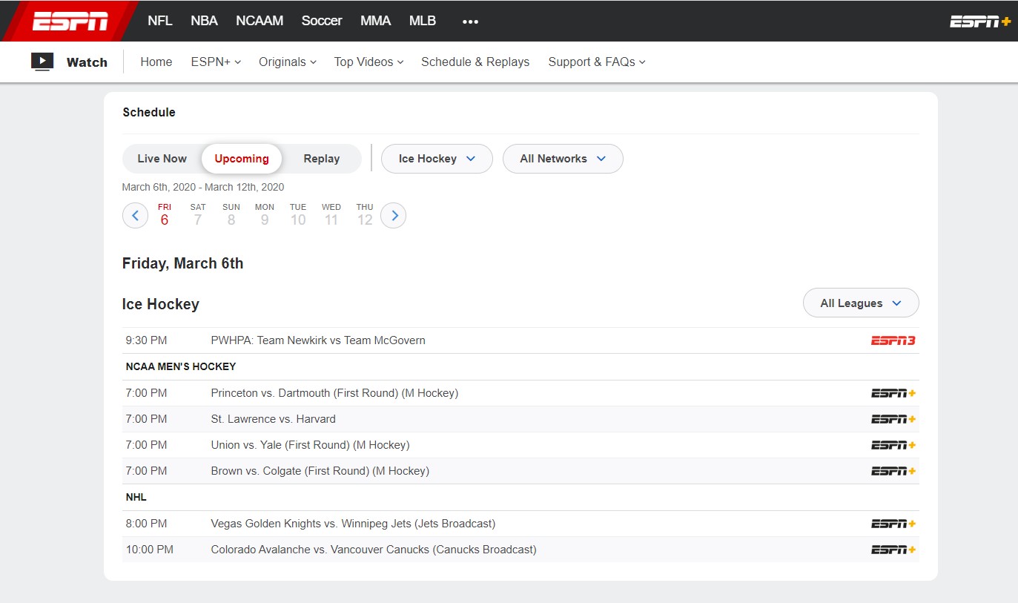Open more sports ellipsis menu
This screenshot has height=603, width=1018.
click(x=470, y=22)
